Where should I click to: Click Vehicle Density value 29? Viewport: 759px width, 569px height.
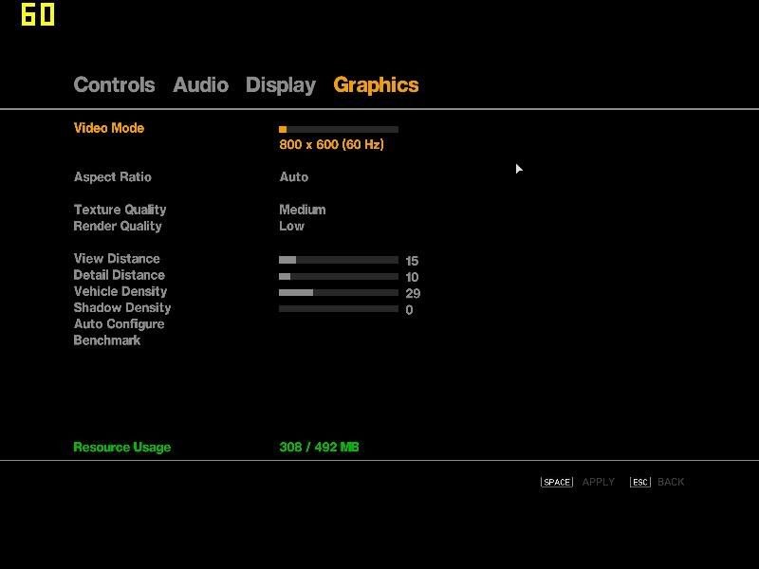(413, 293)
